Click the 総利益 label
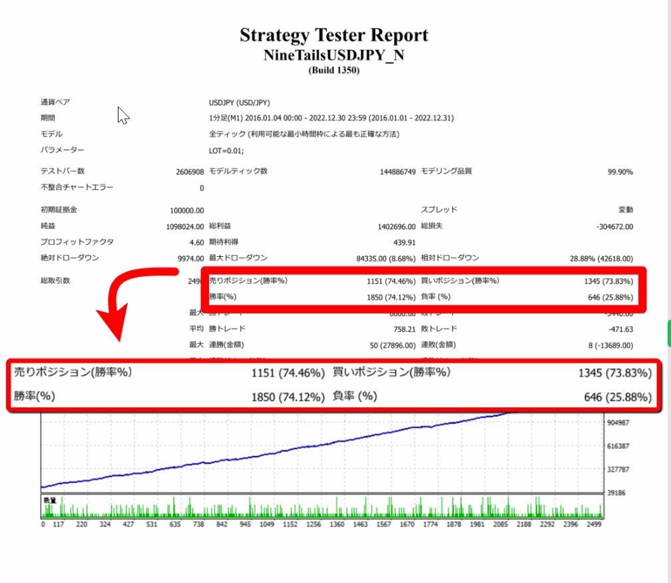This screenshot has height=583, width=671. tap(220, 226)
